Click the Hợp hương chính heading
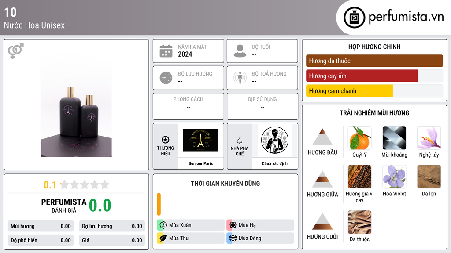 pos(374,47)
